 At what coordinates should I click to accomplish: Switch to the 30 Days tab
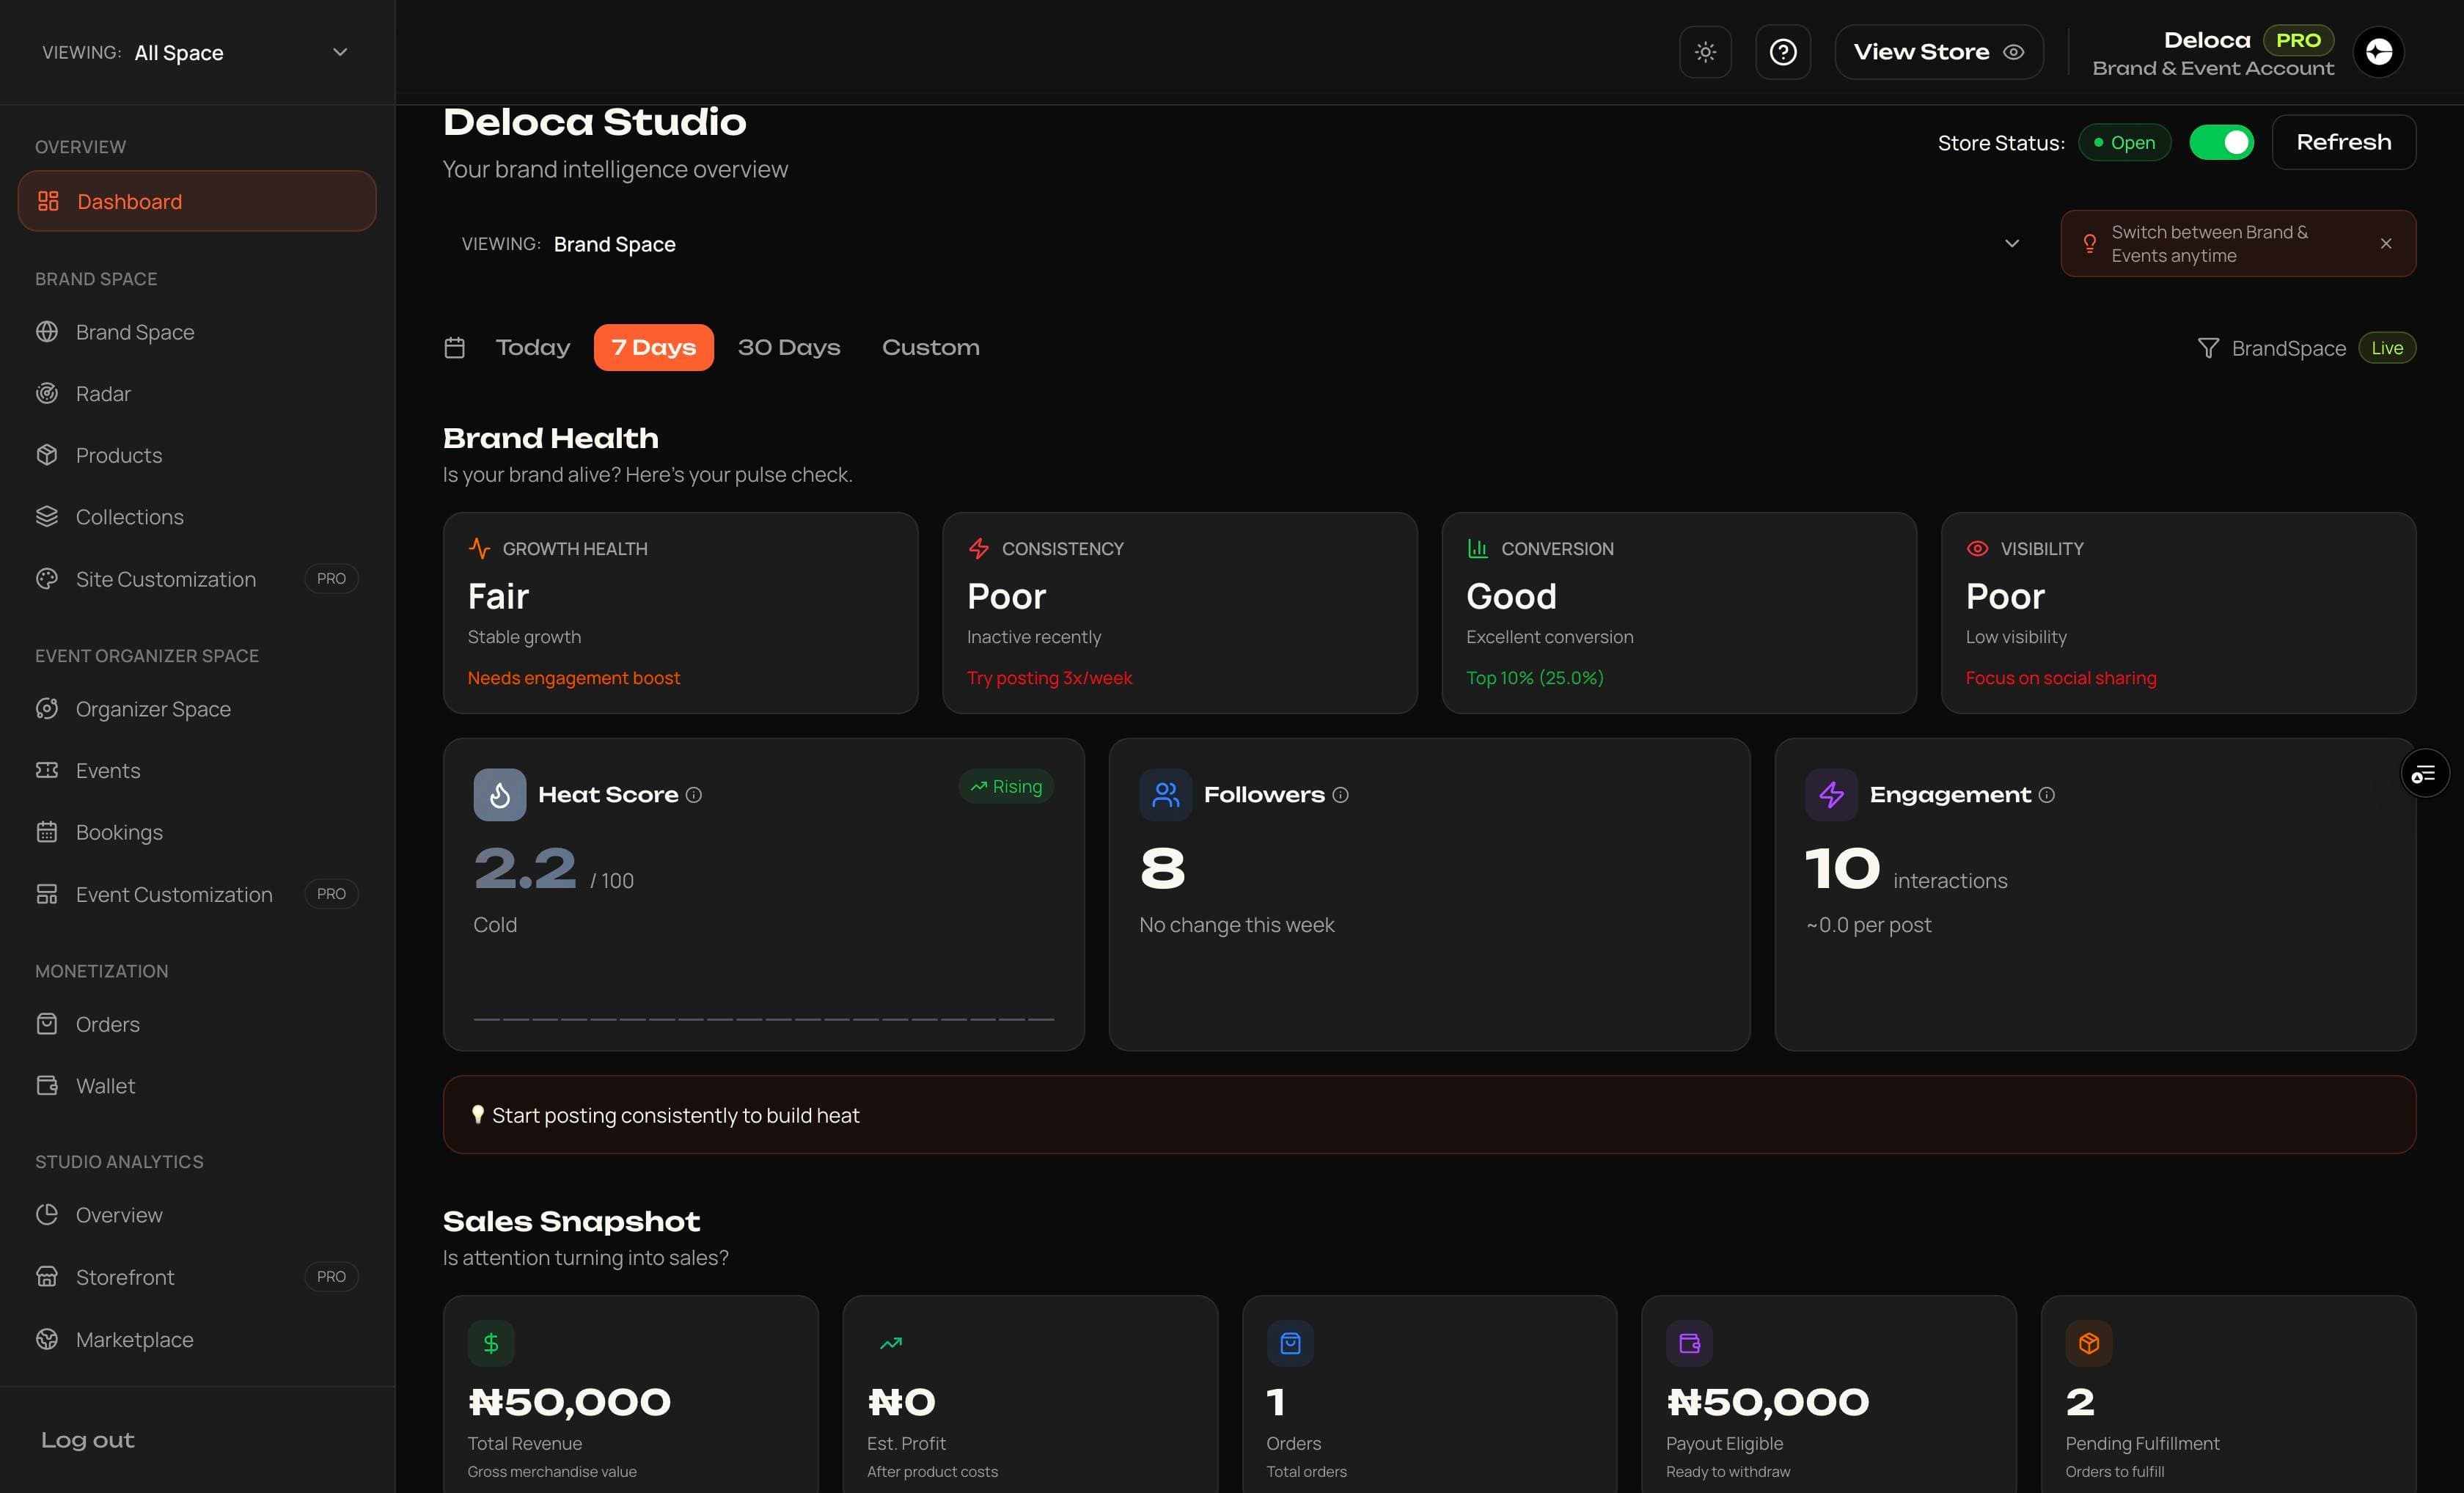(x=789, y=347)
